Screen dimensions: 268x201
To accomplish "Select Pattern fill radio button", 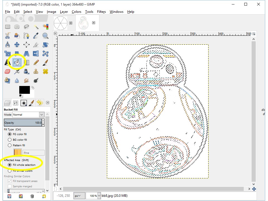I will [x=10, y=145].
